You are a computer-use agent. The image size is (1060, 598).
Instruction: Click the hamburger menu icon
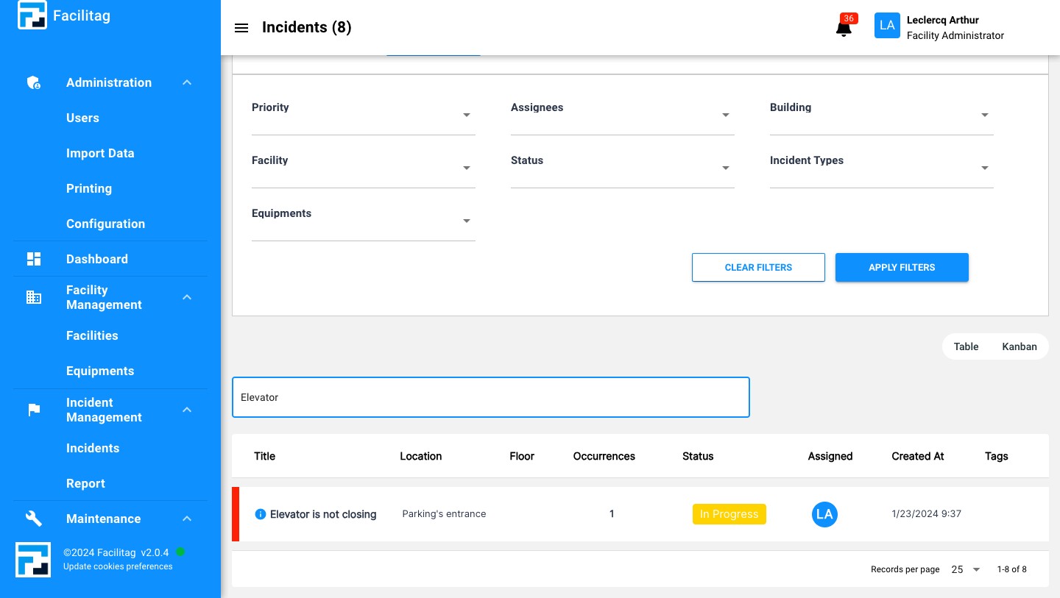tap(241, 28)
